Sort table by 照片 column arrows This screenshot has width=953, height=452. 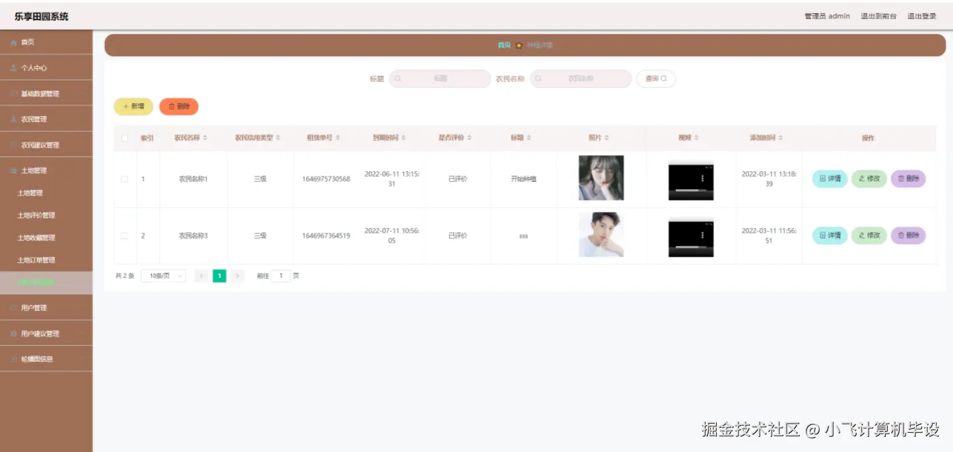[x=607, y=138]
